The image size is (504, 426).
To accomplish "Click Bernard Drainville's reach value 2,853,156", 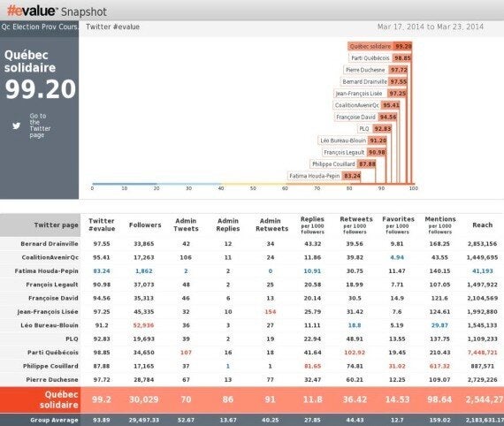I will [482, 244].
